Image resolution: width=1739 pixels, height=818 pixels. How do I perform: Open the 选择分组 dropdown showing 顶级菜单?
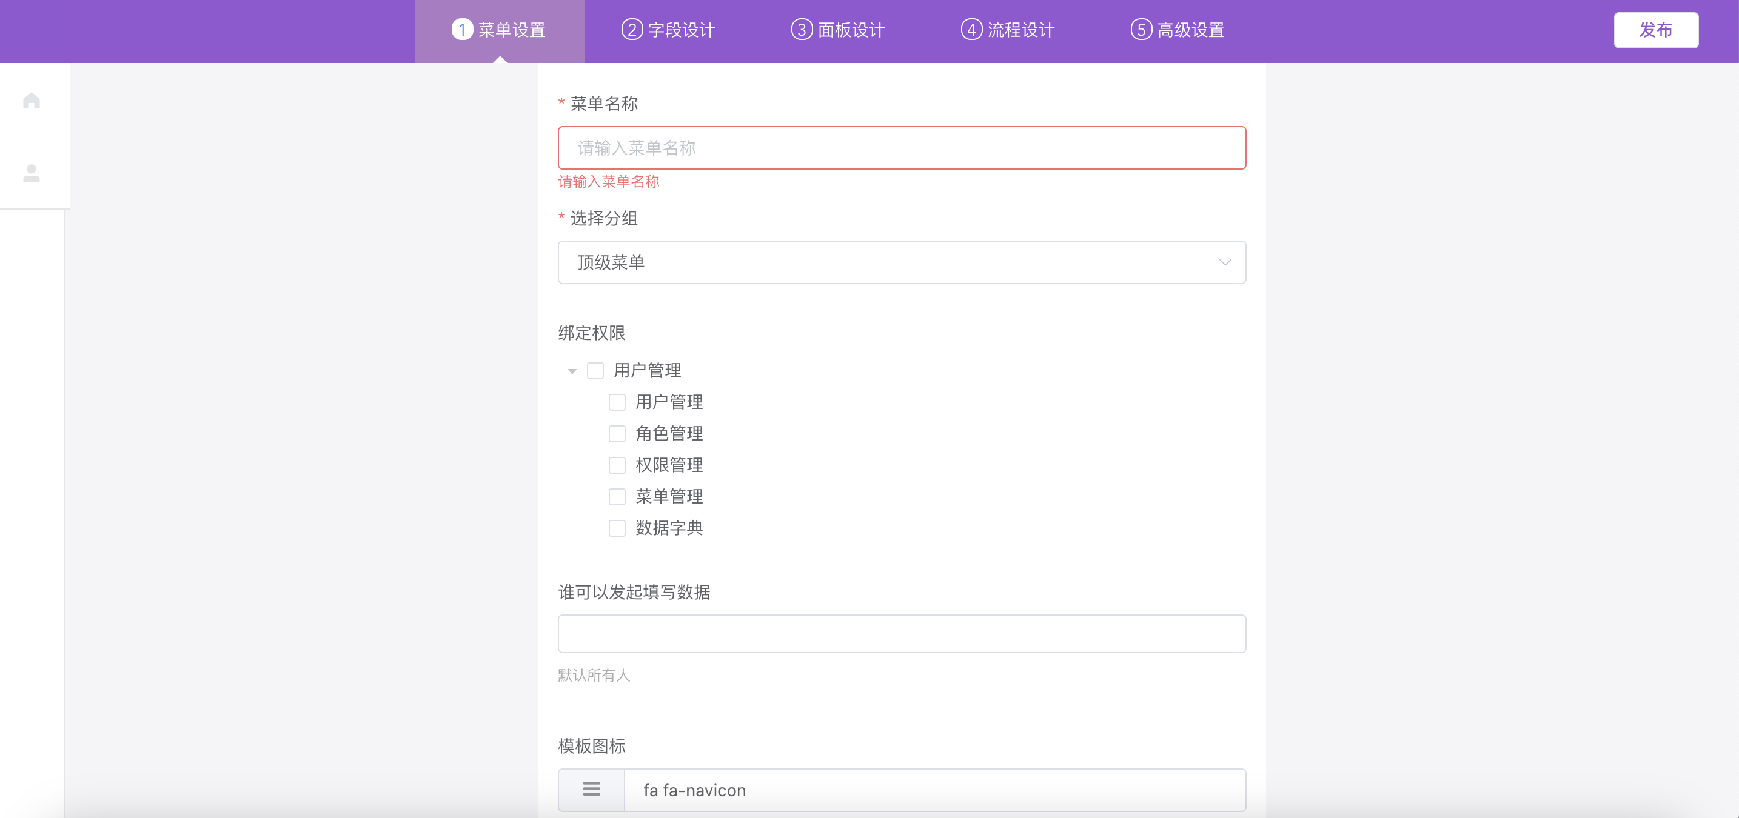coord(902,262)
